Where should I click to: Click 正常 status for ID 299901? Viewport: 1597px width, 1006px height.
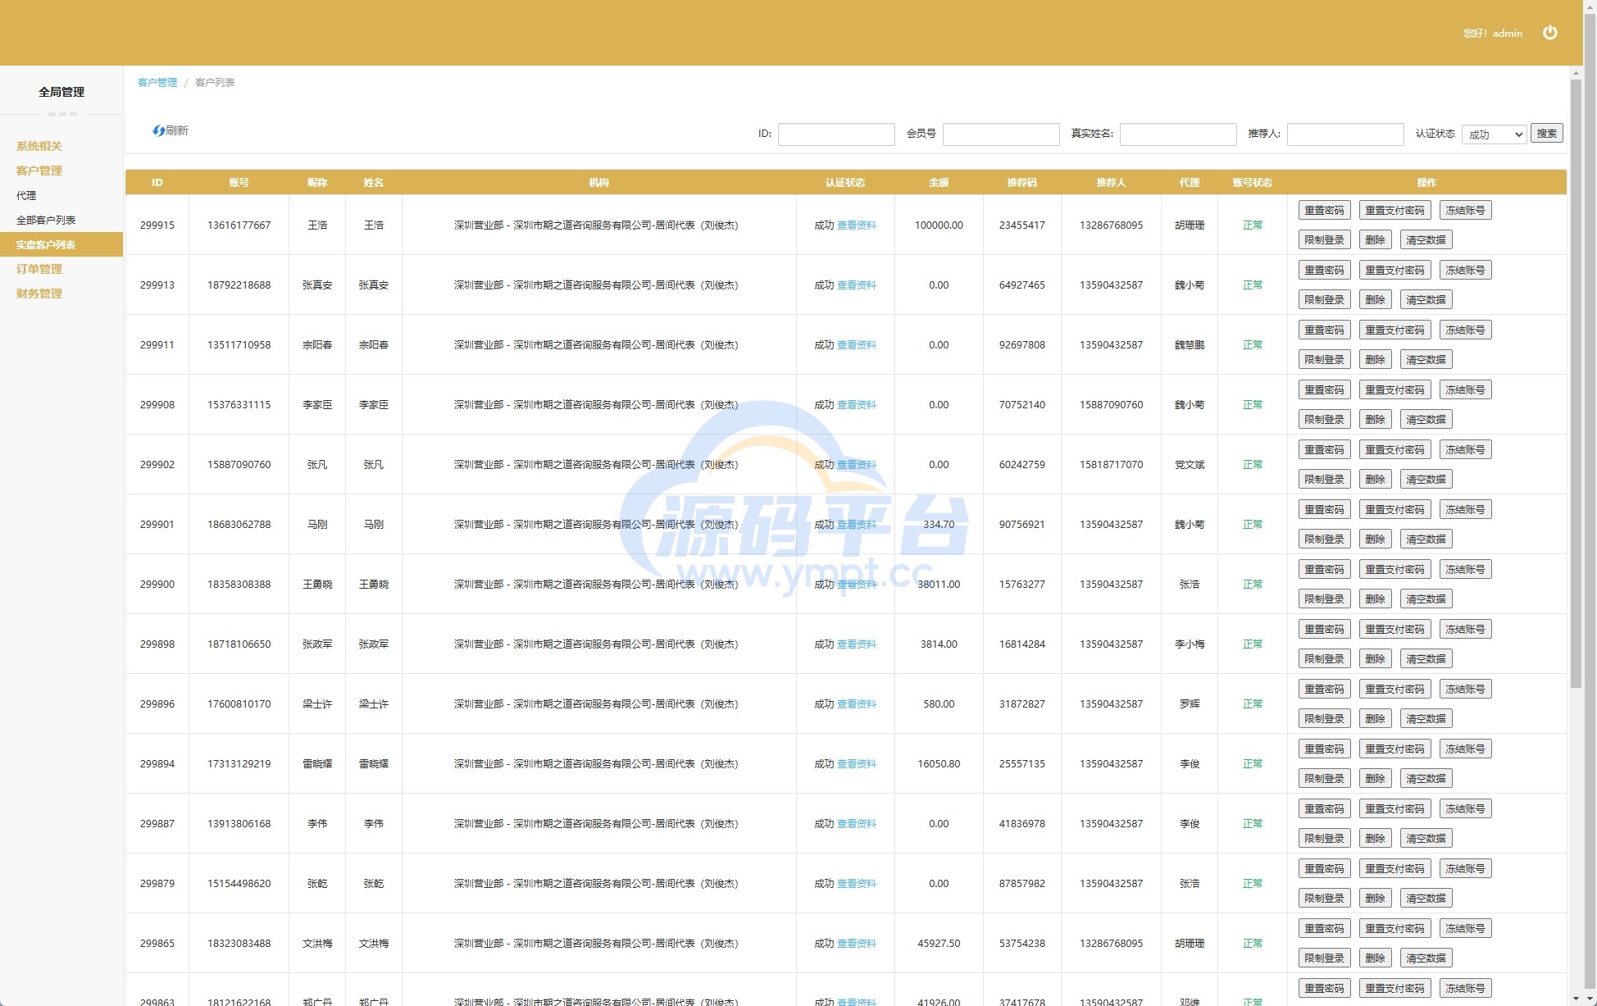1252,525
